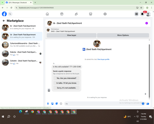Start a voice clip with microphone icon
This screenshot has height=124, width=154.
click(x=48, y=104)
